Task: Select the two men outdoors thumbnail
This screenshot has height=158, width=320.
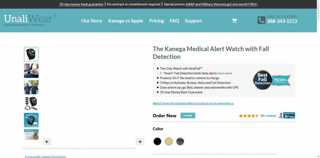Action: 31,87
